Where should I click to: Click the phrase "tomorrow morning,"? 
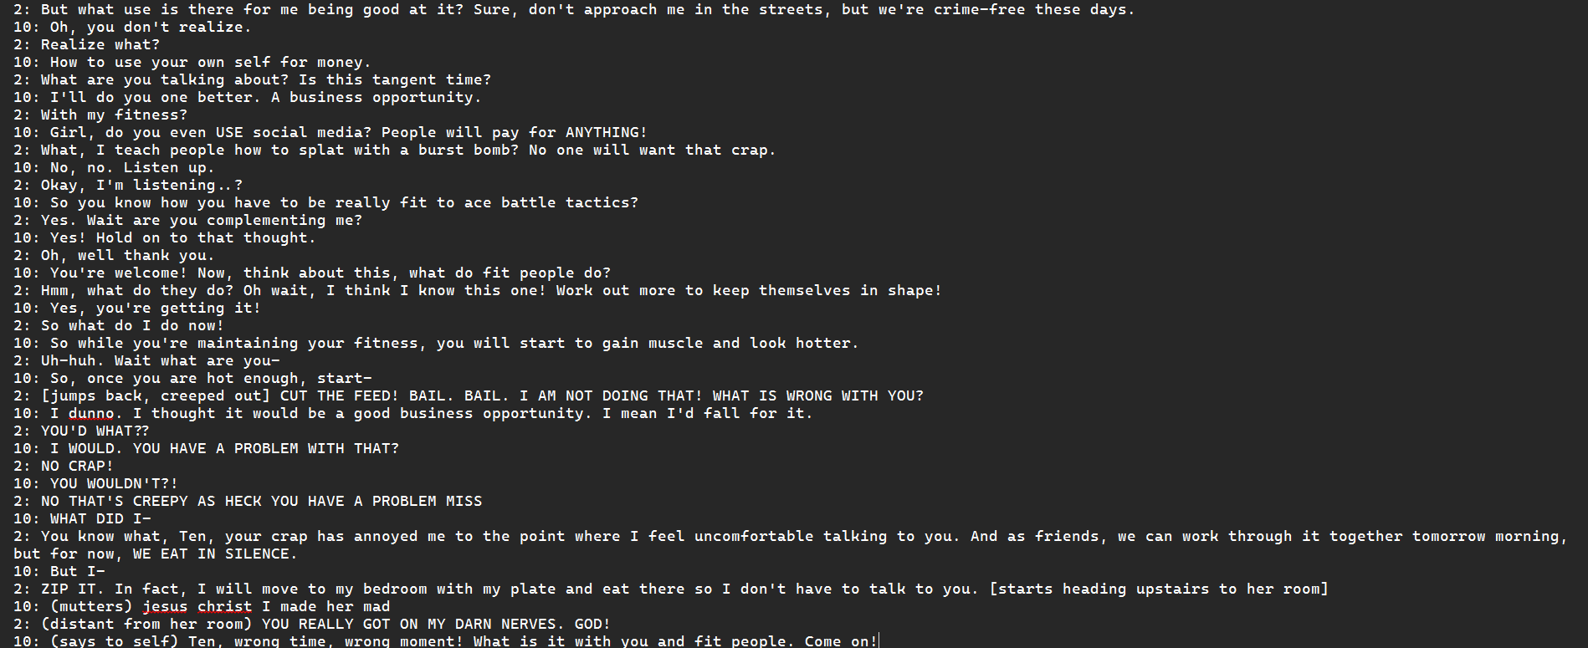pyautogui.click(x=1490, y=536)
